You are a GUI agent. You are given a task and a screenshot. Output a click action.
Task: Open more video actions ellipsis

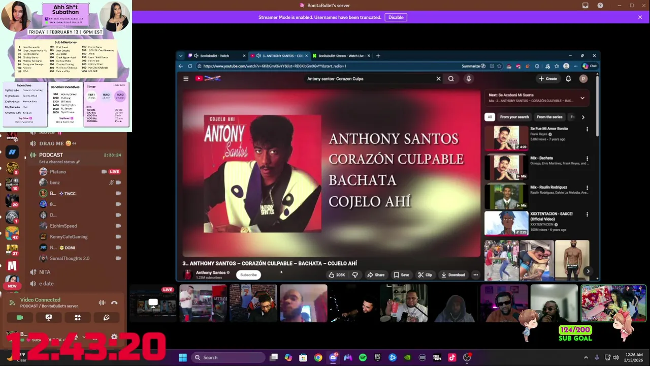476,275
